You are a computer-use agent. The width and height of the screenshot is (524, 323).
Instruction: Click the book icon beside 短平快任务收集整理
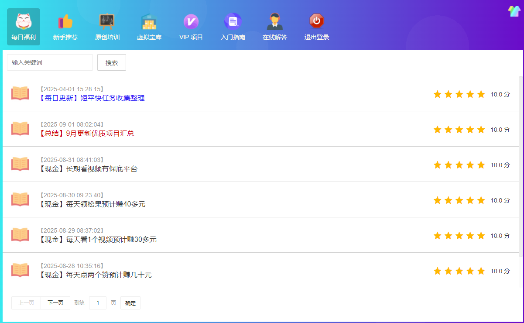(20, 93)
